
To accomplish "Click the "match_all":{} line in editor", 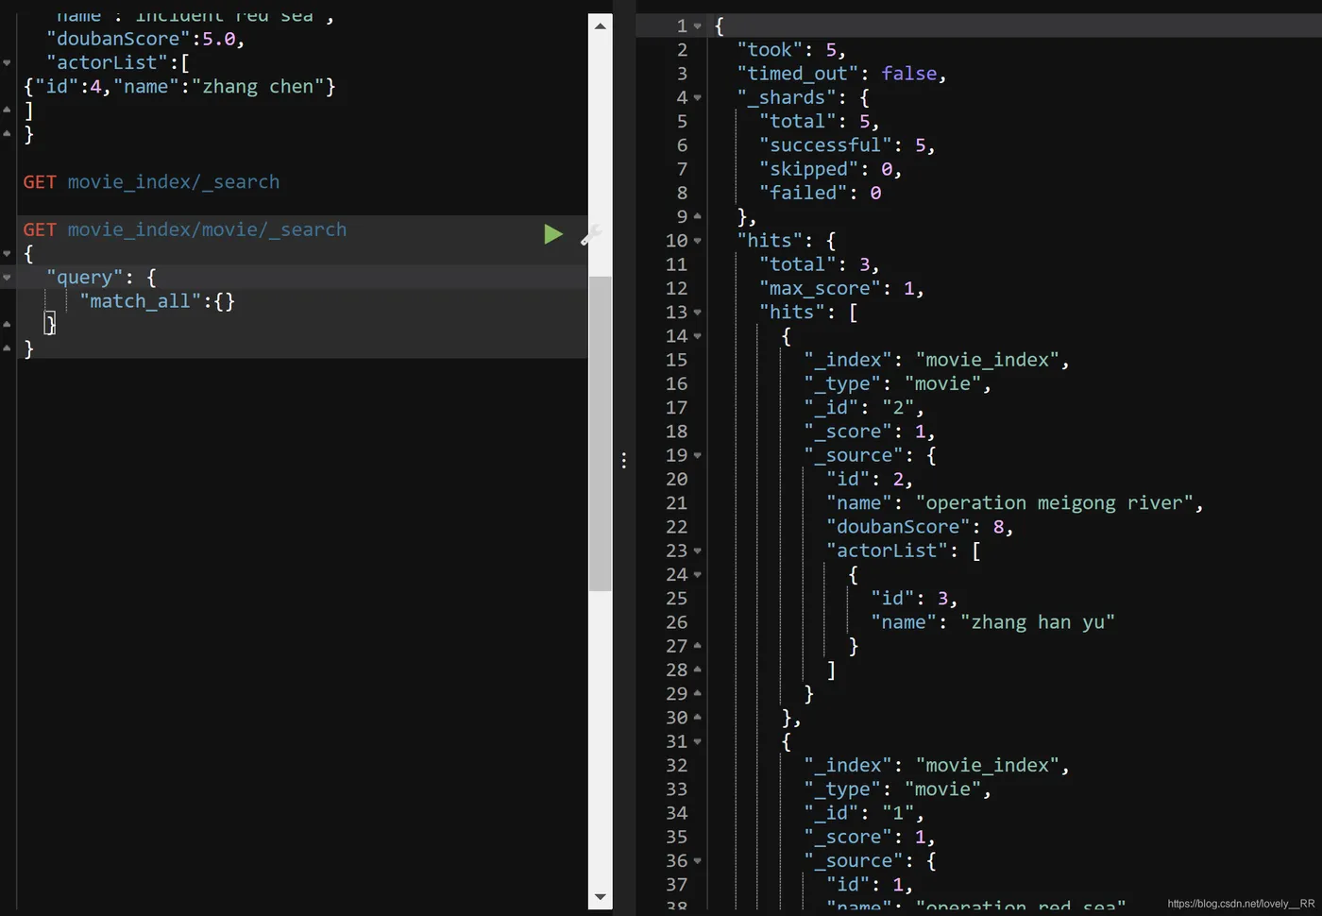I will pos(157,301).
